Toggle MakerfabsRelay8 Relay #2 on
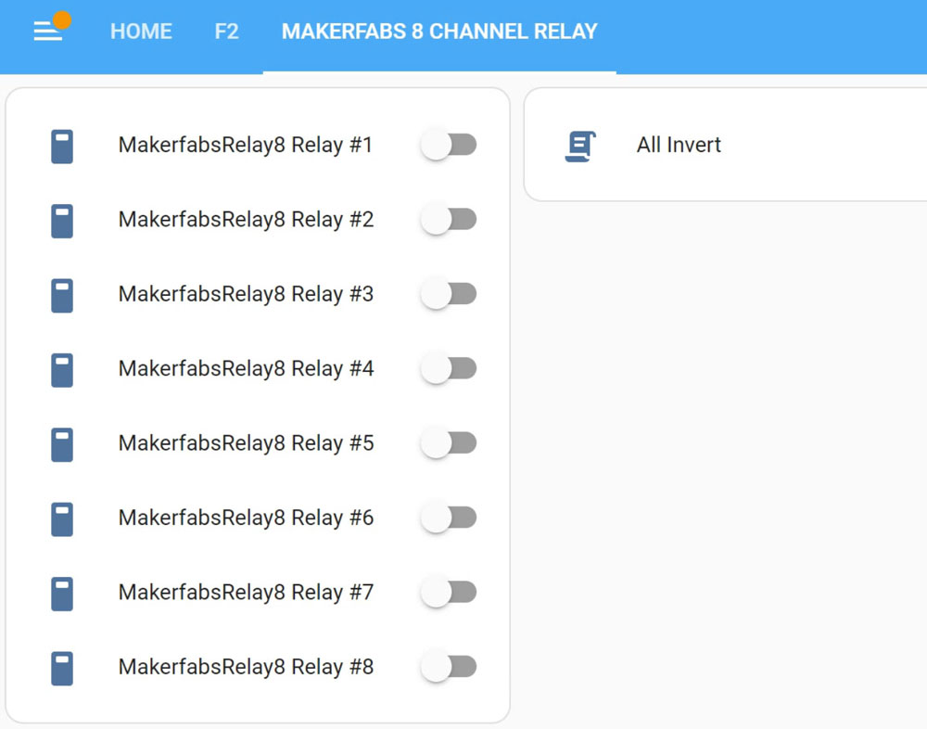 tap(449, 220)
